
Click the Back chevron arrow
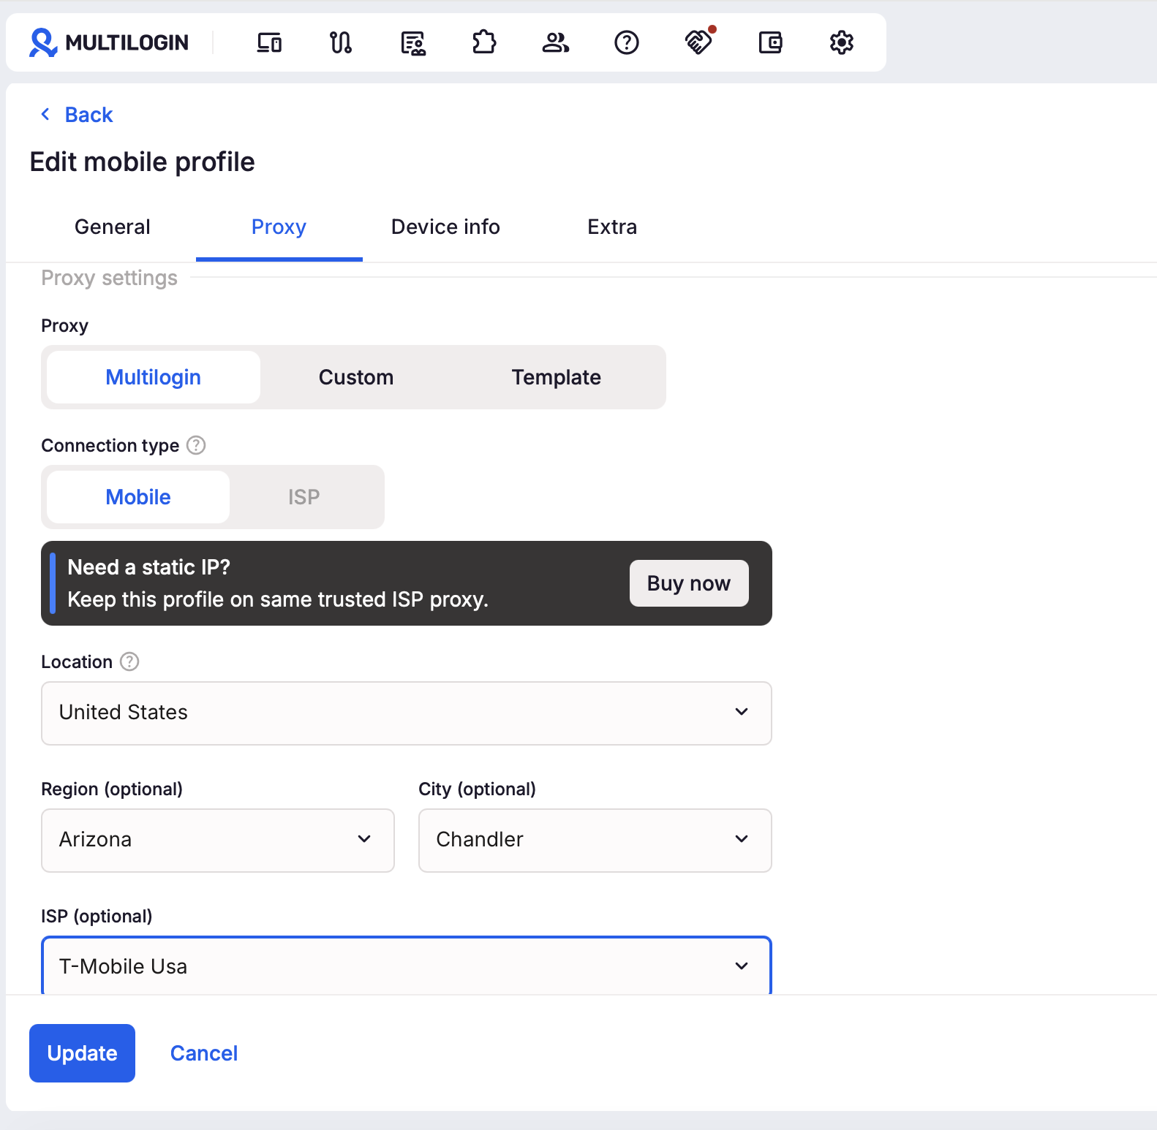tap(45, 114)
